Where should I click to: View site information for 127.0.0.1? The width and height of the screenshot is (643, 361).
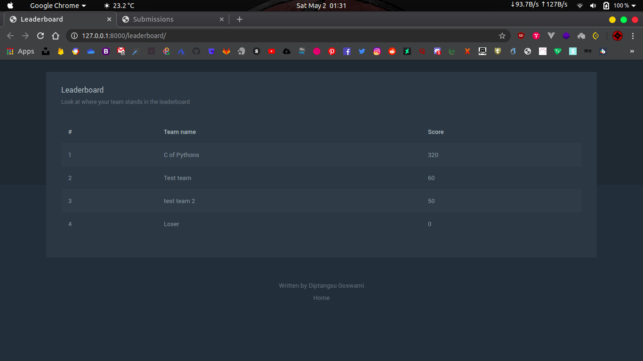[x=74, y=36]
